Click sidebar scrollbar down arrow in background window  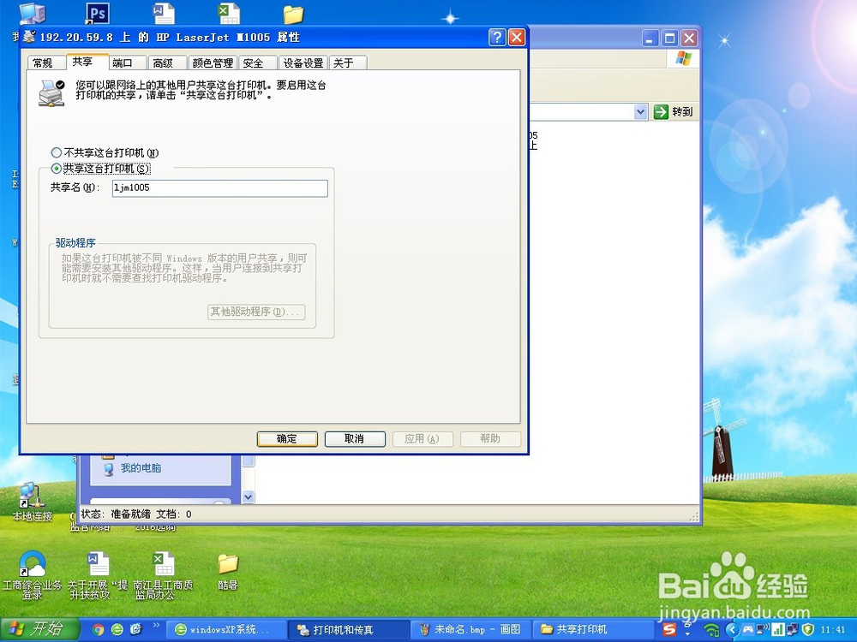(249, 496)
